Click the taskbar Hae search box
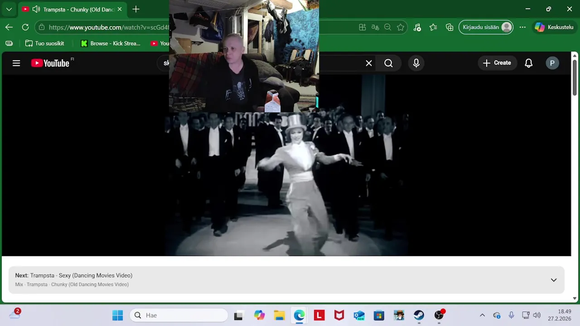The width and height of the screenshot is (580, 326). point(179,315)
